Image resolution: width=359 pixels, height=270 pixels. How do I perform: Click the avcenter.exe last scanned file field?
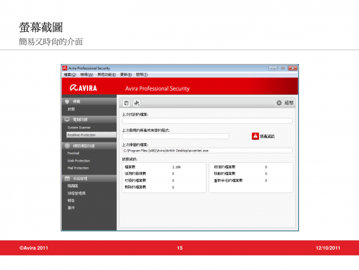[208, 150]
